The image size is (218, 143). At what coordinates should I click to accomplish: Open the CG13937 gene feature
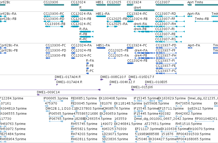[169, 5]
